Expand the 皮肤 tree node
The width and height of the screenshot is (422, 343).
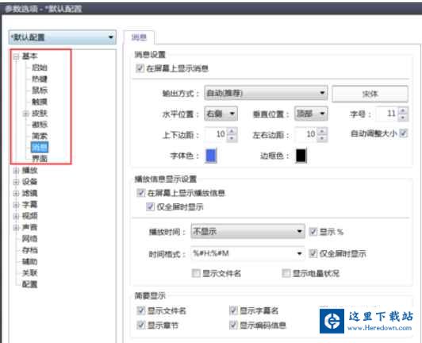25,114
